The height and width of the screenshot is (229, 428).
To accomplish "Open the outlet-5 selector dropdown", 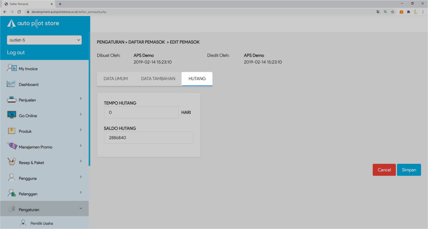I will (x=44, y=40).
